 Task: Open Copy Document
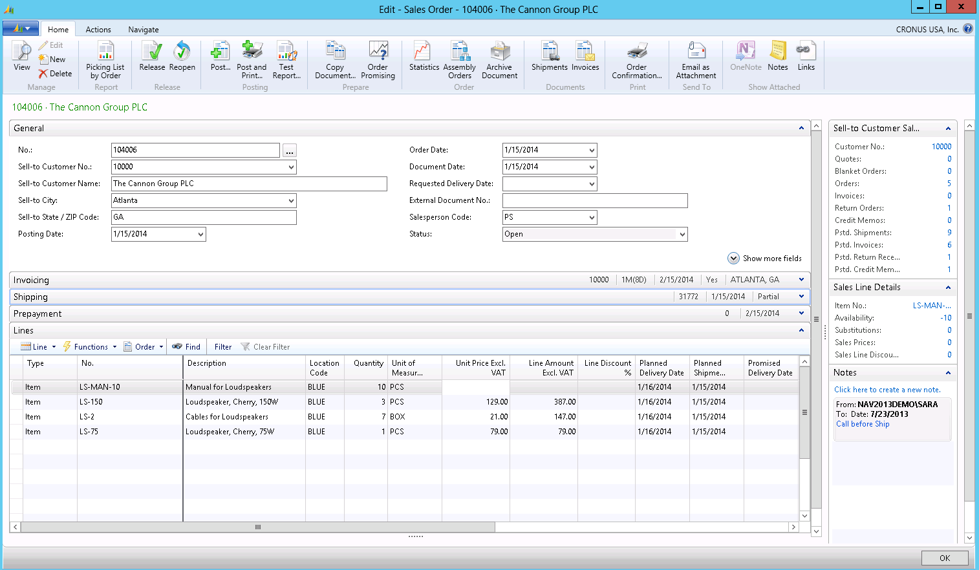click(x=335, y=60)
